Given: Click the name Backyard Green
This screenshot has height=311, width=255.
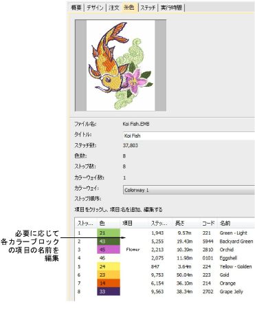Looking at the screenshot, I should click(x=236, y=242).
